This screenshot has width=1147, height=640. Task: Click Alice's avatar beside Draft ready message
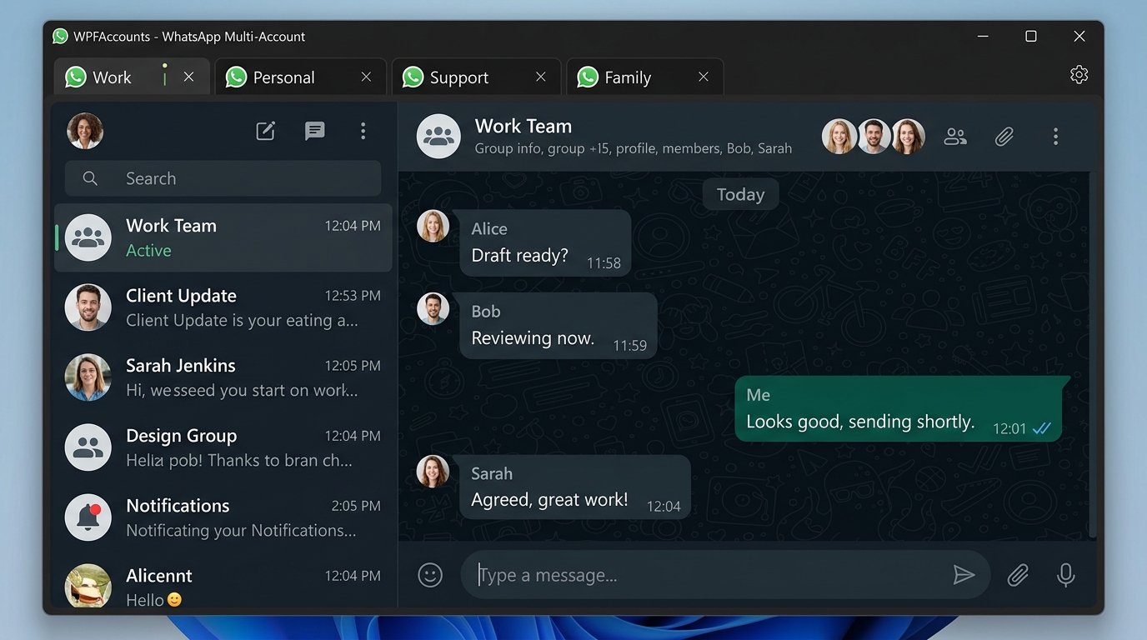click(x=433, y=226)
